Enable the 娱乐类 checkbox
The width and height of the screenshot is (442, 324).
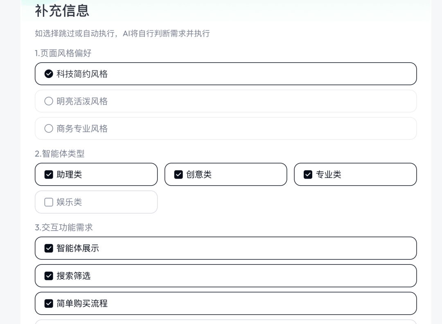click(49, 202)
